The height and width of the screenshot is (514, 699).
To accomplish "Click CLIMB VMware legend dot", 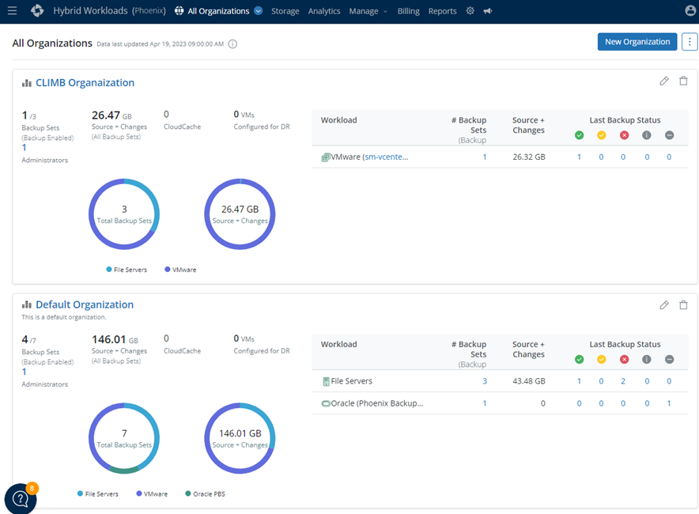I will (x=168, y=270).
